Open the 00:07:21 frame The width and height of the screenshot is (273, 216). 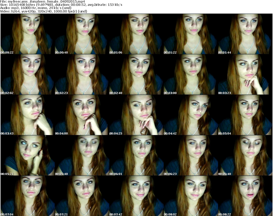point(82,196)
